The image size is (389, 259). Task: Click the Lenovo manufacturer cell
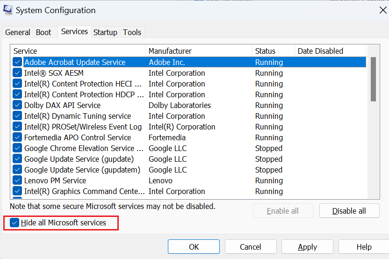click(x=160, y=180)
